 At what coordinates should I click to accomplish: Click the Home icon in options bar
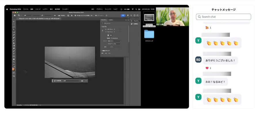[15, 16]
